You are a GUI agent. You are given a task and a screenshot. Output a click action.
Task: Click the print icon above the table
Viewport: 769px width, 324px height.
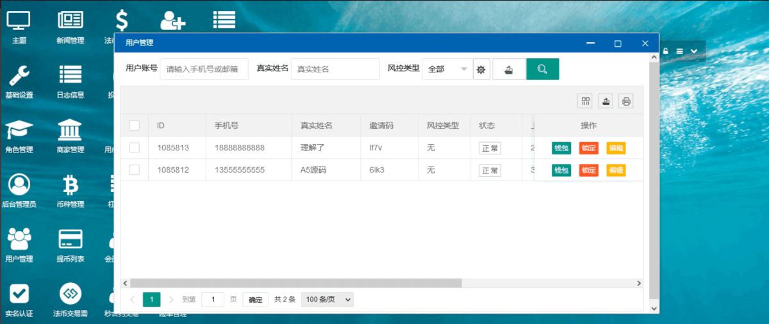pyautogui.click(x=625, y=101)
